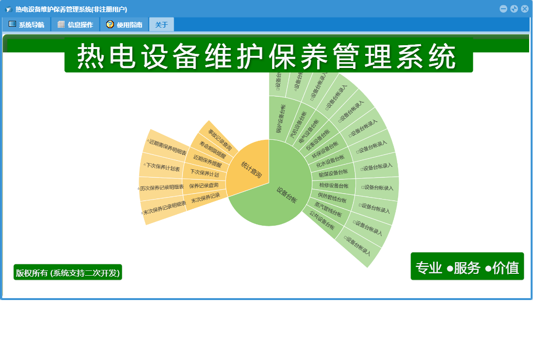533x351 pixels.
Task: Select 公共设备台帐 segment
Action: click(322, 220)
